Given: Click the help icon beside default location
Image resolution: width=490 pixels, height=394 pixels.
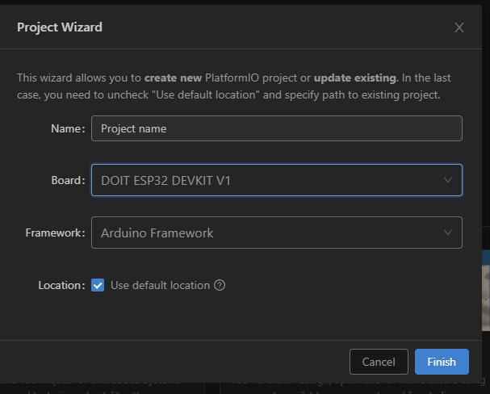Looking at the screenshot, I should coord(220,285).
